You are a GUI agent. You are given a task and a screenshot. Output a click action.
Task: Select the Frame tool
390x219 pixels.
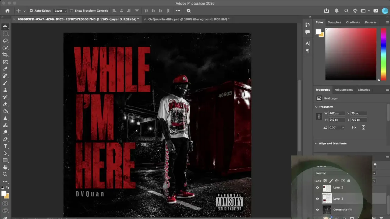pos(5,62)
